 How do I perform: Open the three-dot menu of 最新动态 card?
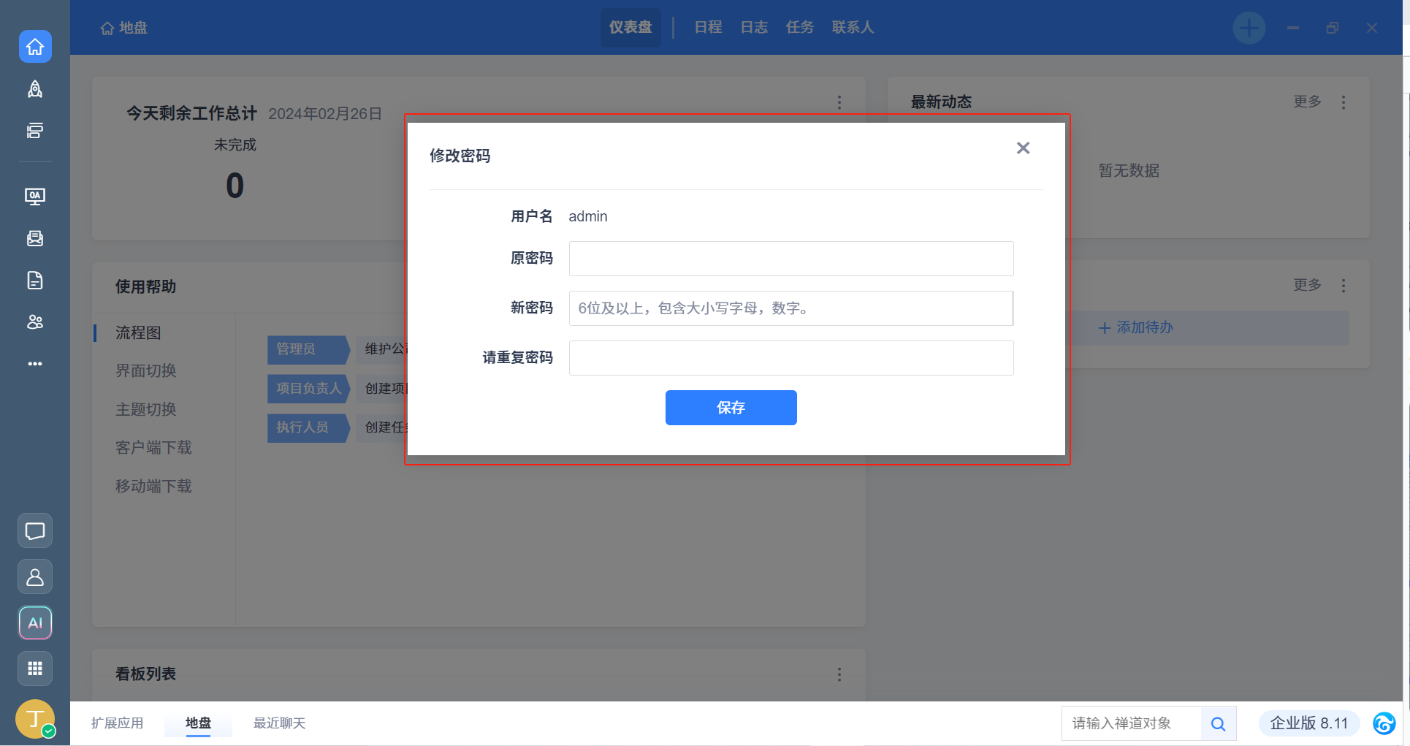pyautogui.click(x=1344, y=102)
